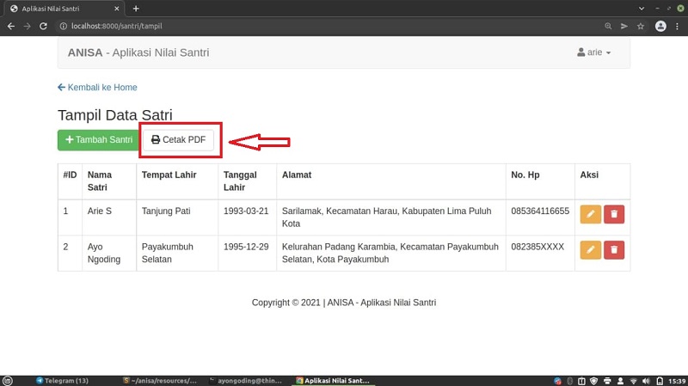The image size is (688, 386).
Task: Click the Cetak PDF button
Action: coord(178,140)
